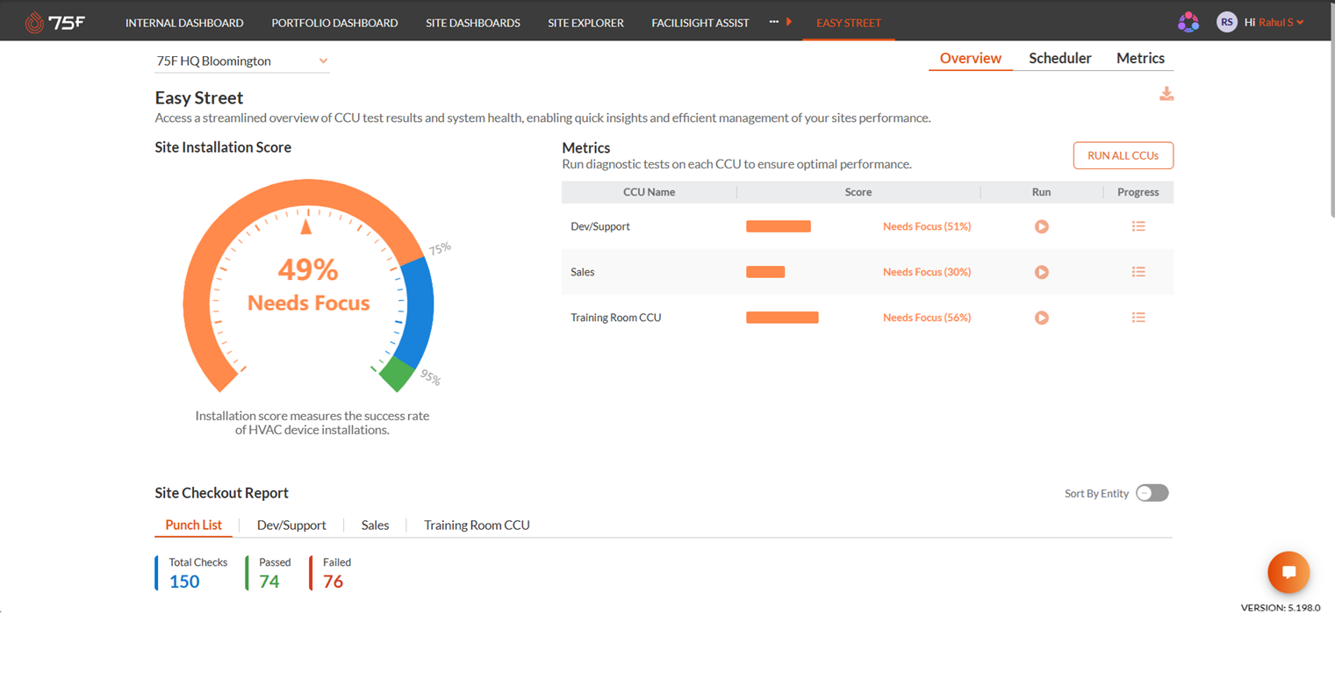
Task: Click the Sales score bar
Action: (765, 272)
